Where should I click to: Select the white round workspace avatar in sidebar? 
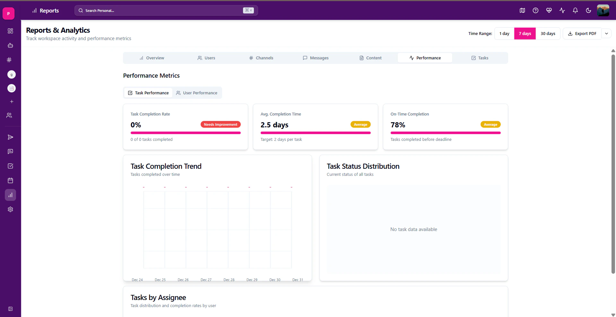(12, 88)
